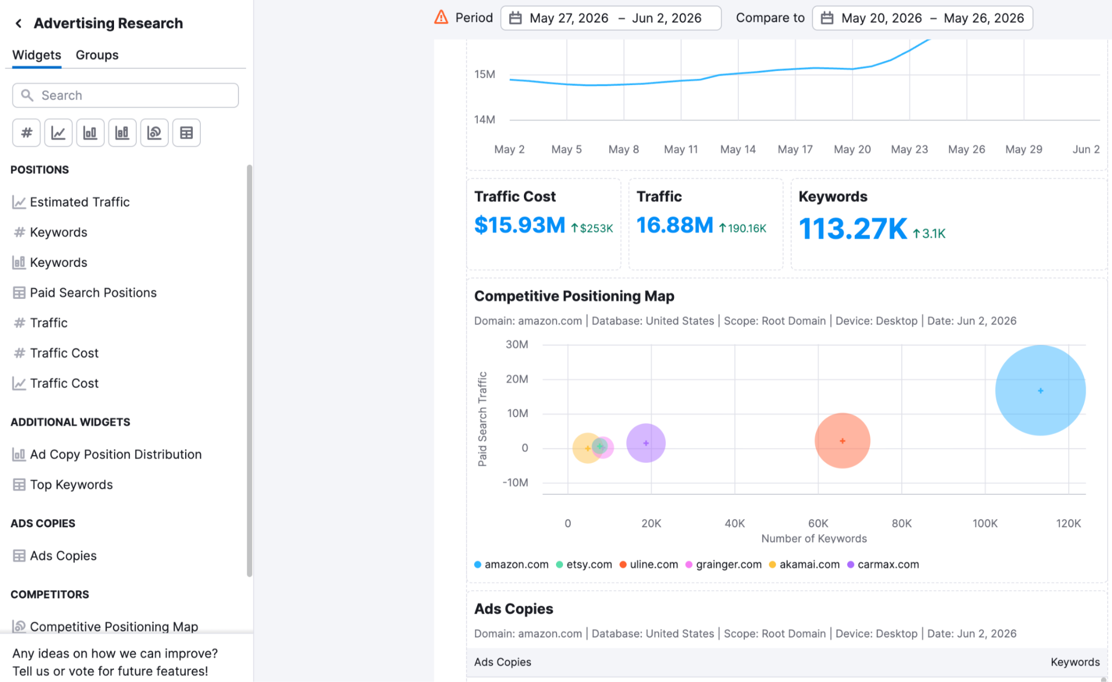Go back using the arrow beside Advertising Research

(x=18, y=23)
